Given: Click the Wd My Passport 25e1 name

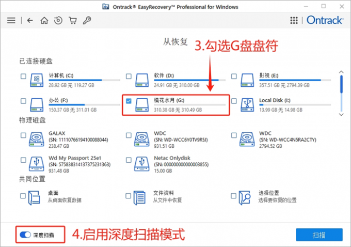Looking at the screenshot, I should point(75,158).
